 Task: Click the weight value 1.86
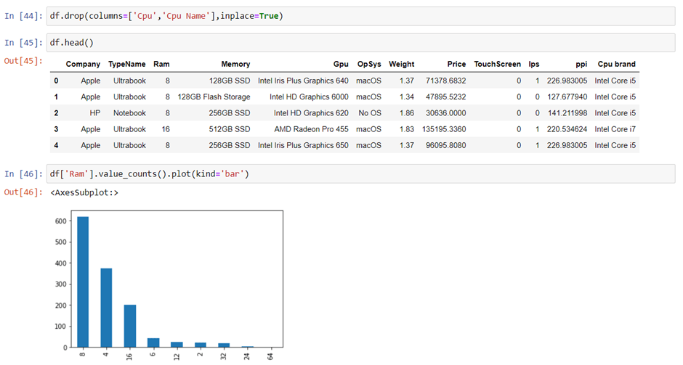click(407, 112)
